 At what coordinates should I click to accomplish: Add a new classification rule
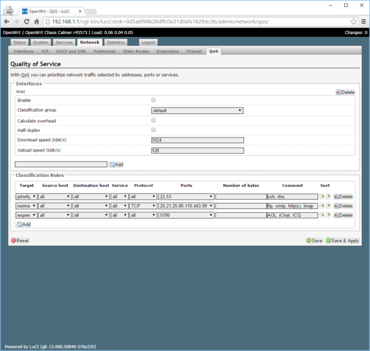(23, 225)
